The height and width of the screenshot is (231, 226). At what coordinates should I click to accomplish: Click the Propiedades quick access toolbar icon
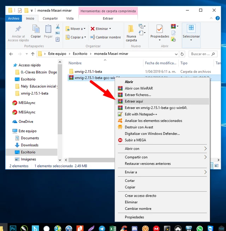coord(20,11)
